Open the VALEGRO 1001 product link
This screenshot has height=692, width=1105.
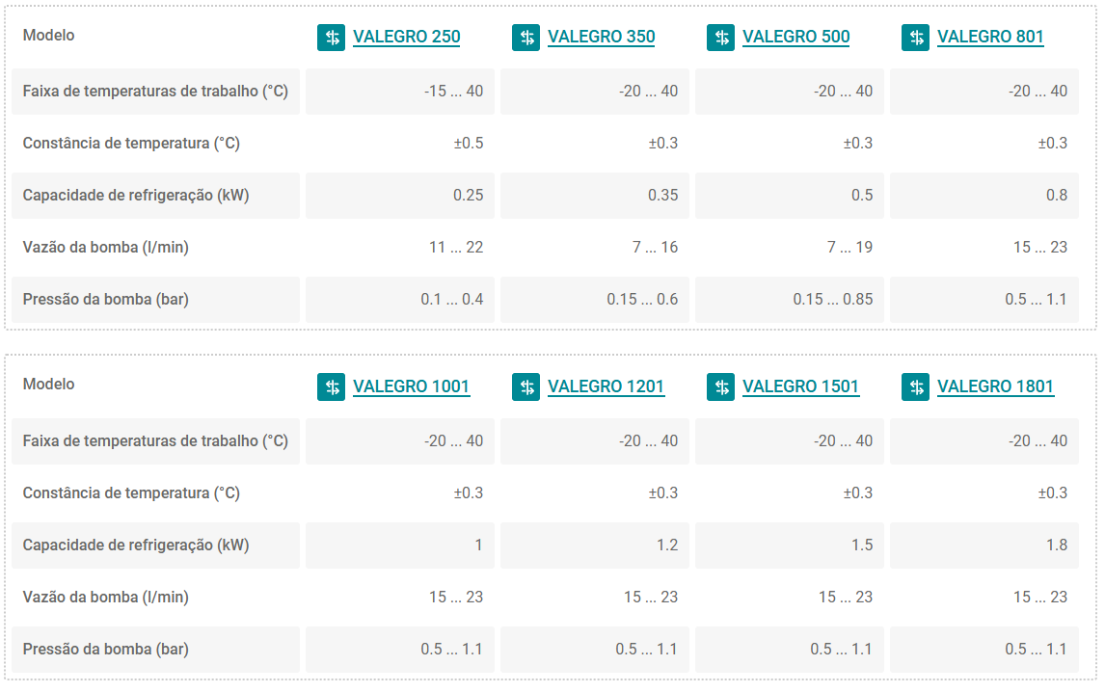(x=411, y=386)
